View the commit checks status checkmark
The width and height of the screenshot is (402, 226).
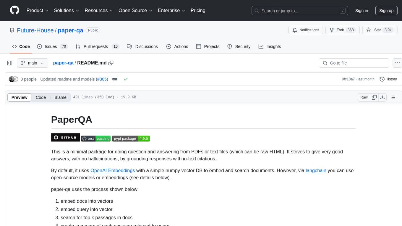(x=126, y=79)
